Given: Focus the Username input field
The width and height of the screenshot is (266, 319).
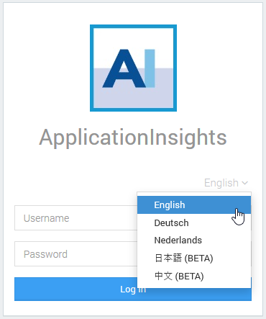Looking at the screenshot, I should [75, 218].
